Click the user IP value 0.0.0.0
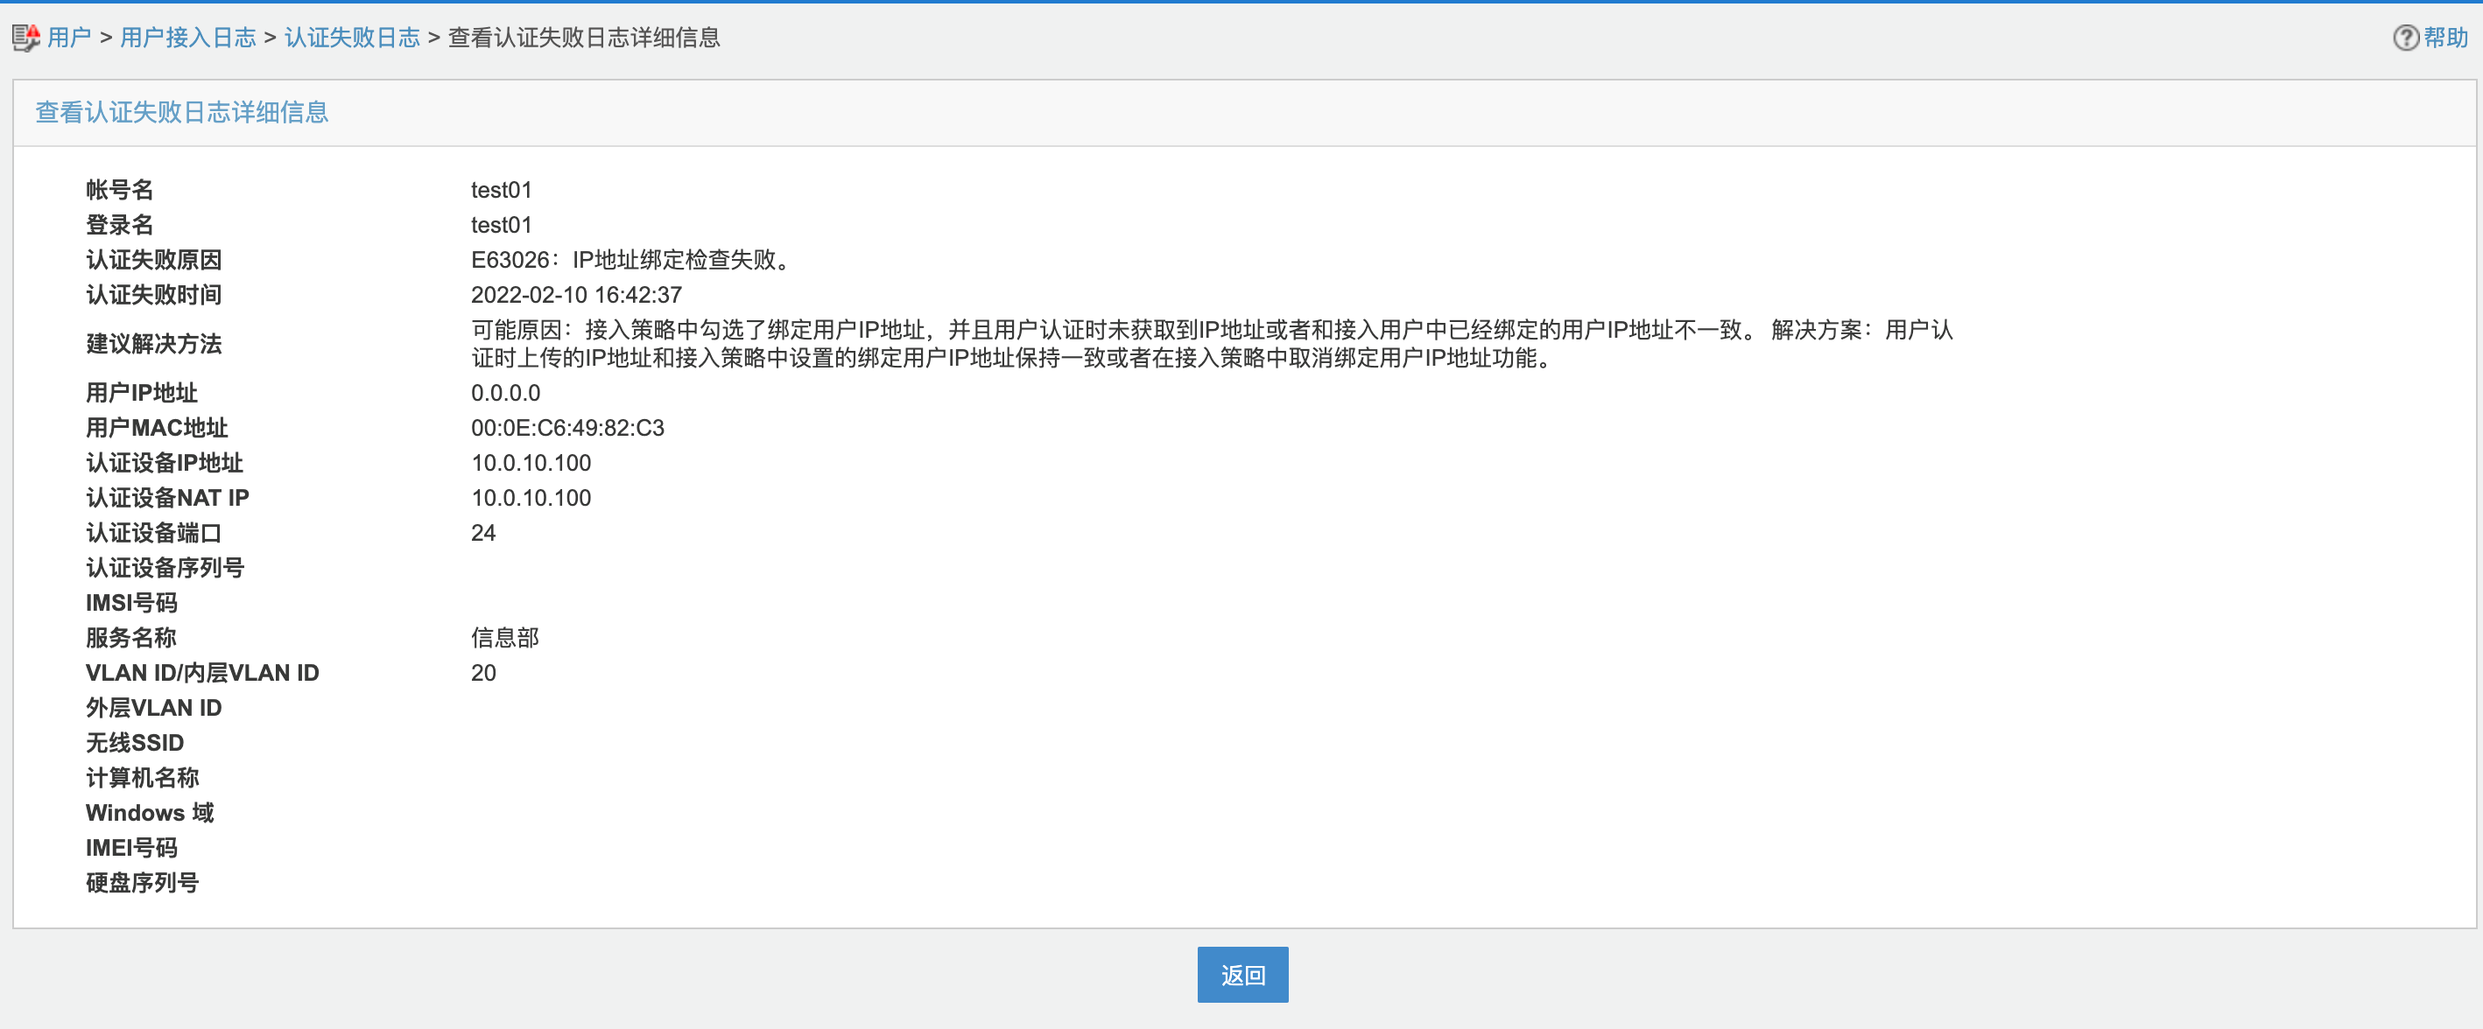This screenshot has width=2483, height=1029. pyautogui.click(x=505, y=393)
